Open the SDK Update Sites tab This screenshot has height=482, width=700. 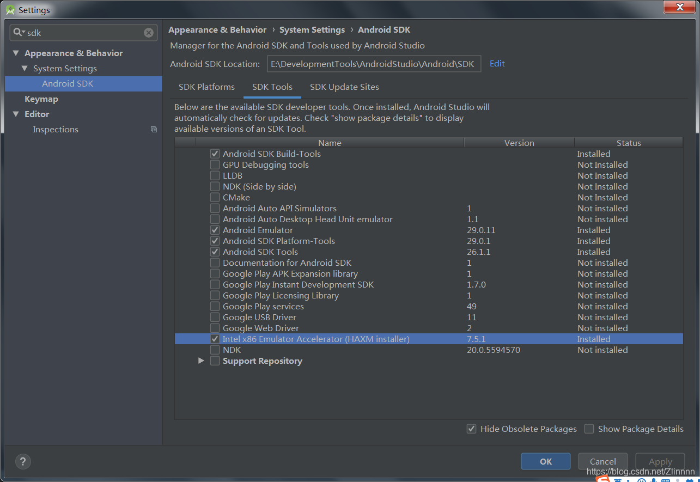(x=344, y=87)
